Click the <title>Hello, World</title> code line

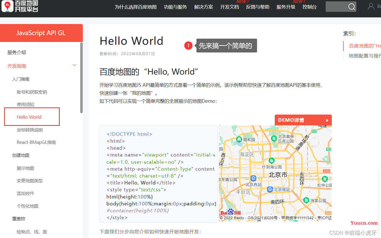pyautogui.click(x=141, y=183)
